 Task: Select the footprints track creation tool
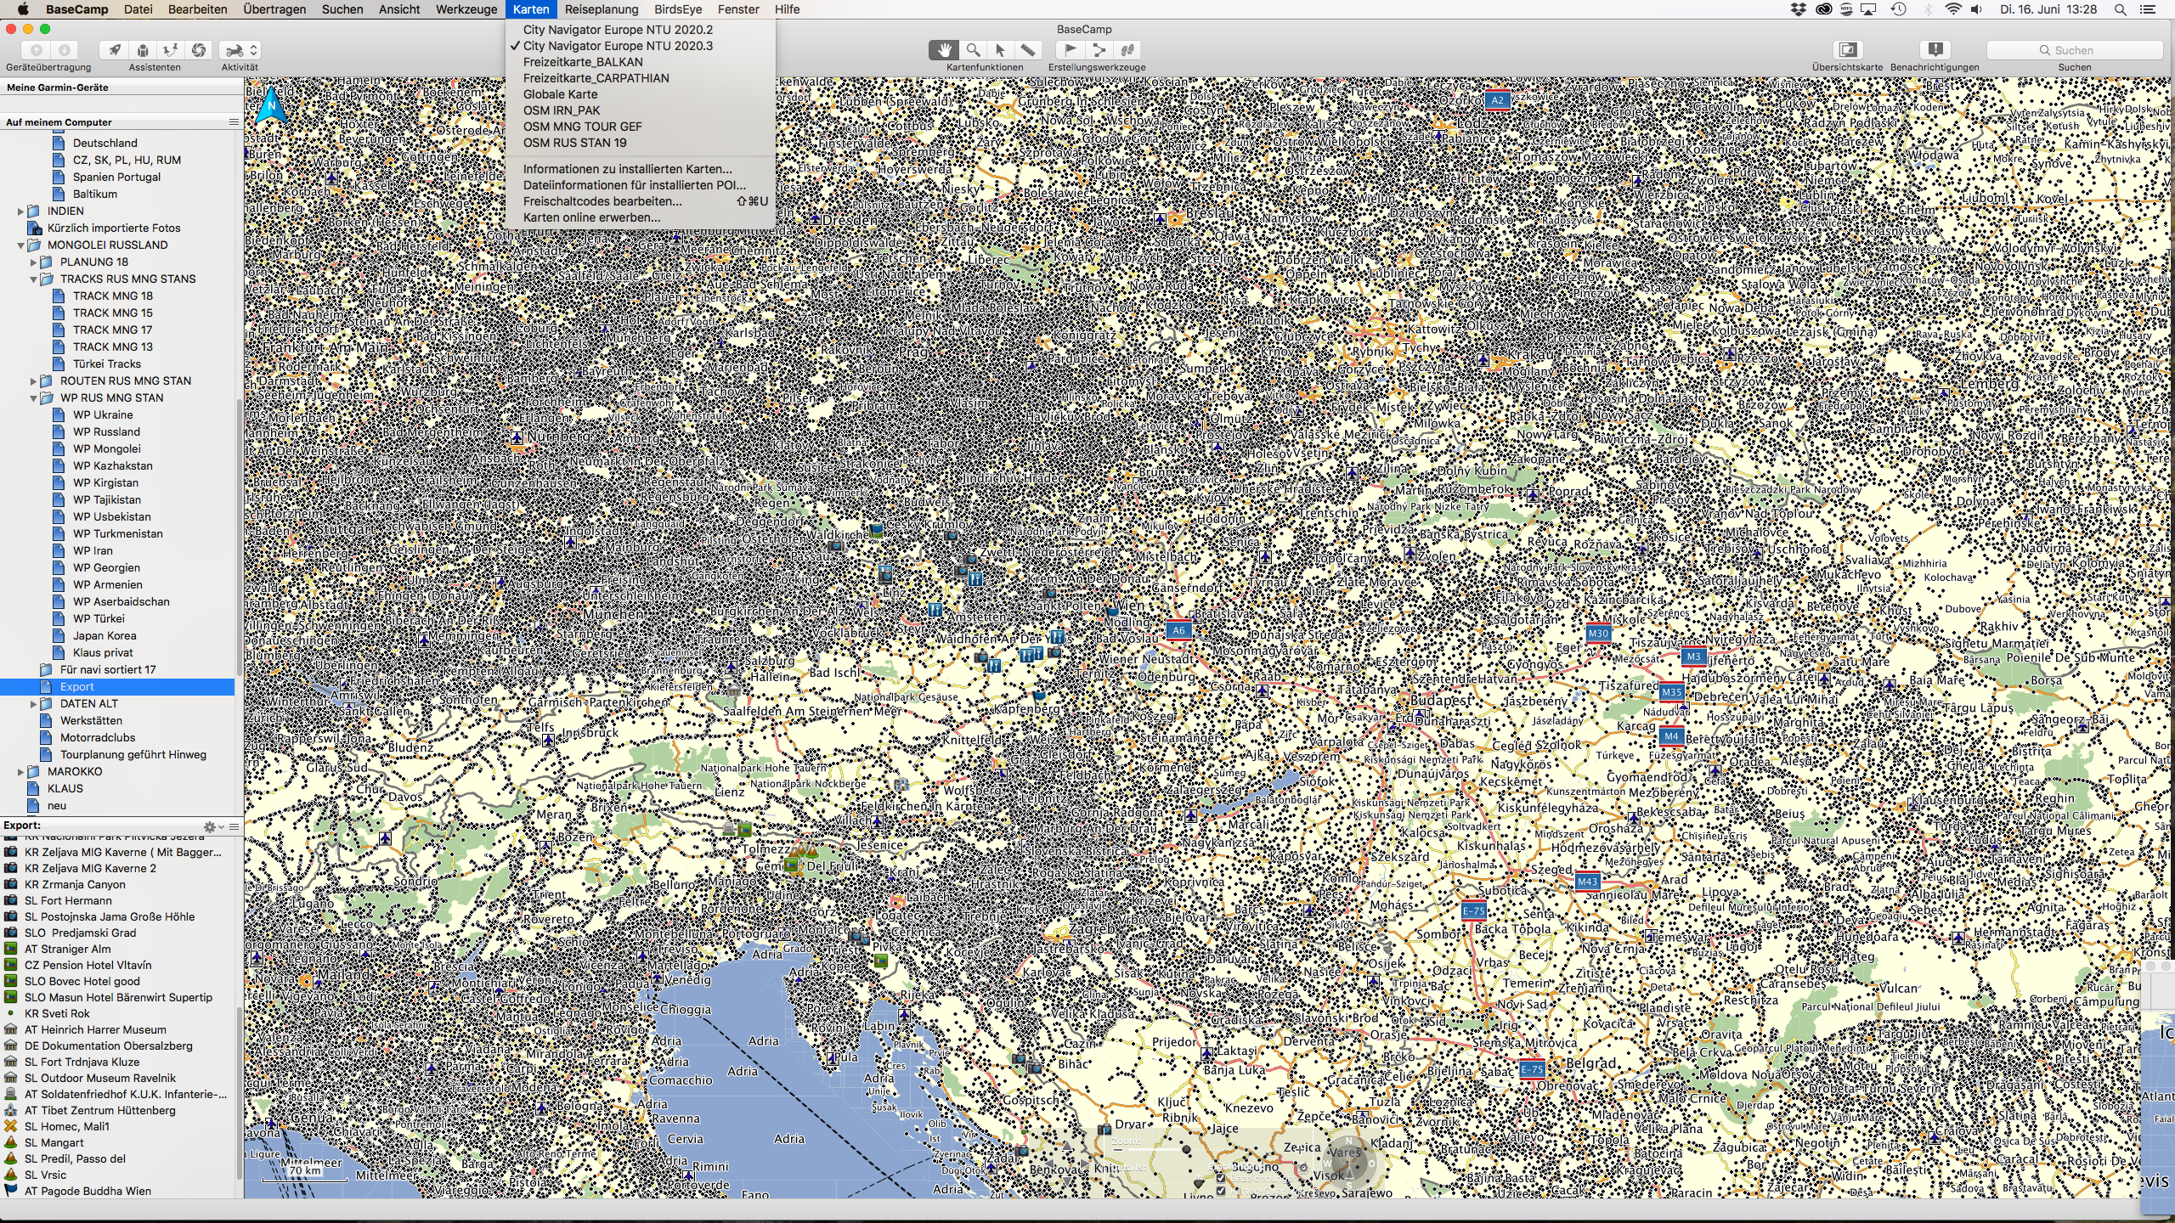(x=1127, y=50)
